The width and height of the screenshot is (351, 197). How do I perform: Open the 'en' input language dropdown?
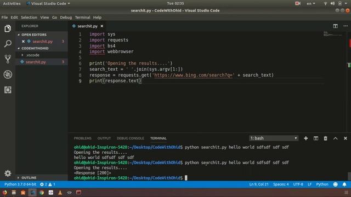click(311, 3)
